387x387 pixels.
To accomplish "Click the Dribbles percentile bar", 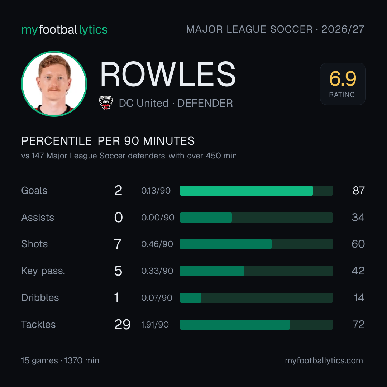I will (x=256, y=298).
